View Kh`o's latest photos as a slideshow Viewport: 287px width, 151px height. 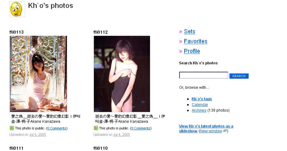coord(206,128)
